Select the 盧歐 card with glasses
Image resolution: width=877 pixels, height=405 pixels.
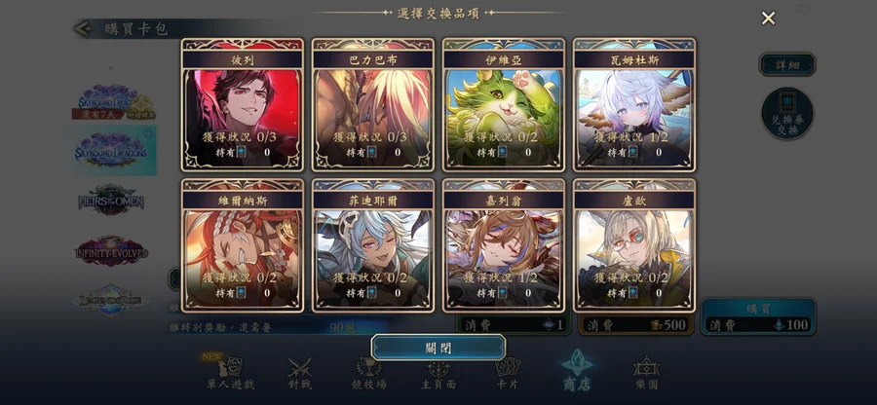click(634, 245)
